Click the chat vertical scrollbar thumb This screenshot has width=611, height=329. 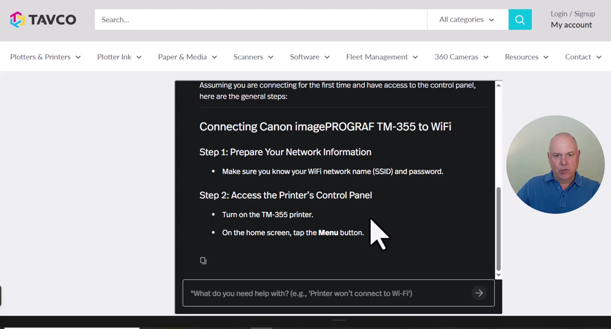click(499, 228)
